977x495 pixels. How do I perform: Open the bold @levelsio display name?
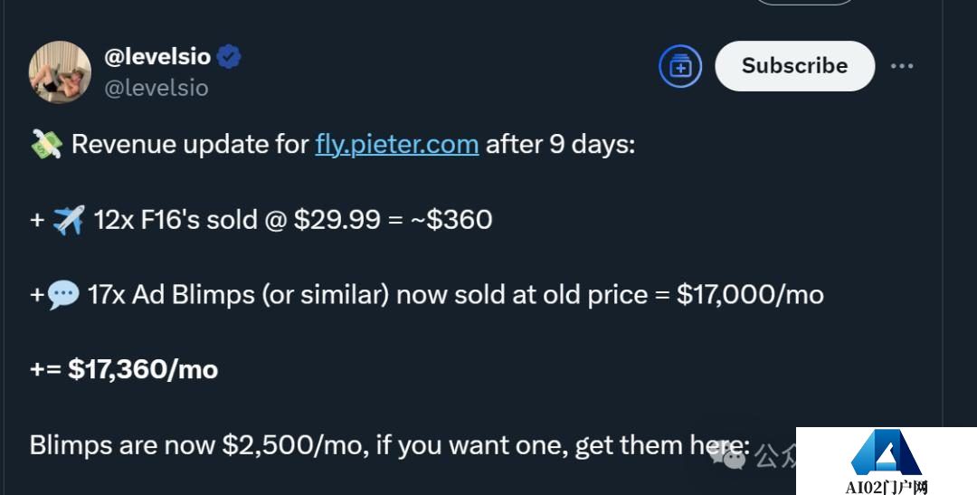point(157,57)
